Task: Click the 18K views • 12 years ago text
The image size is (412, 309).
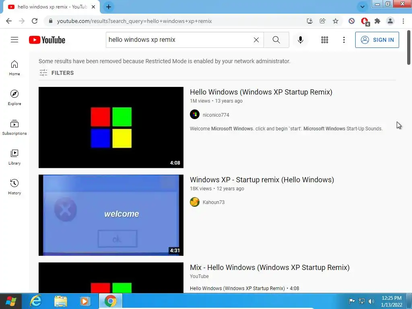Action: coord(217,189)
